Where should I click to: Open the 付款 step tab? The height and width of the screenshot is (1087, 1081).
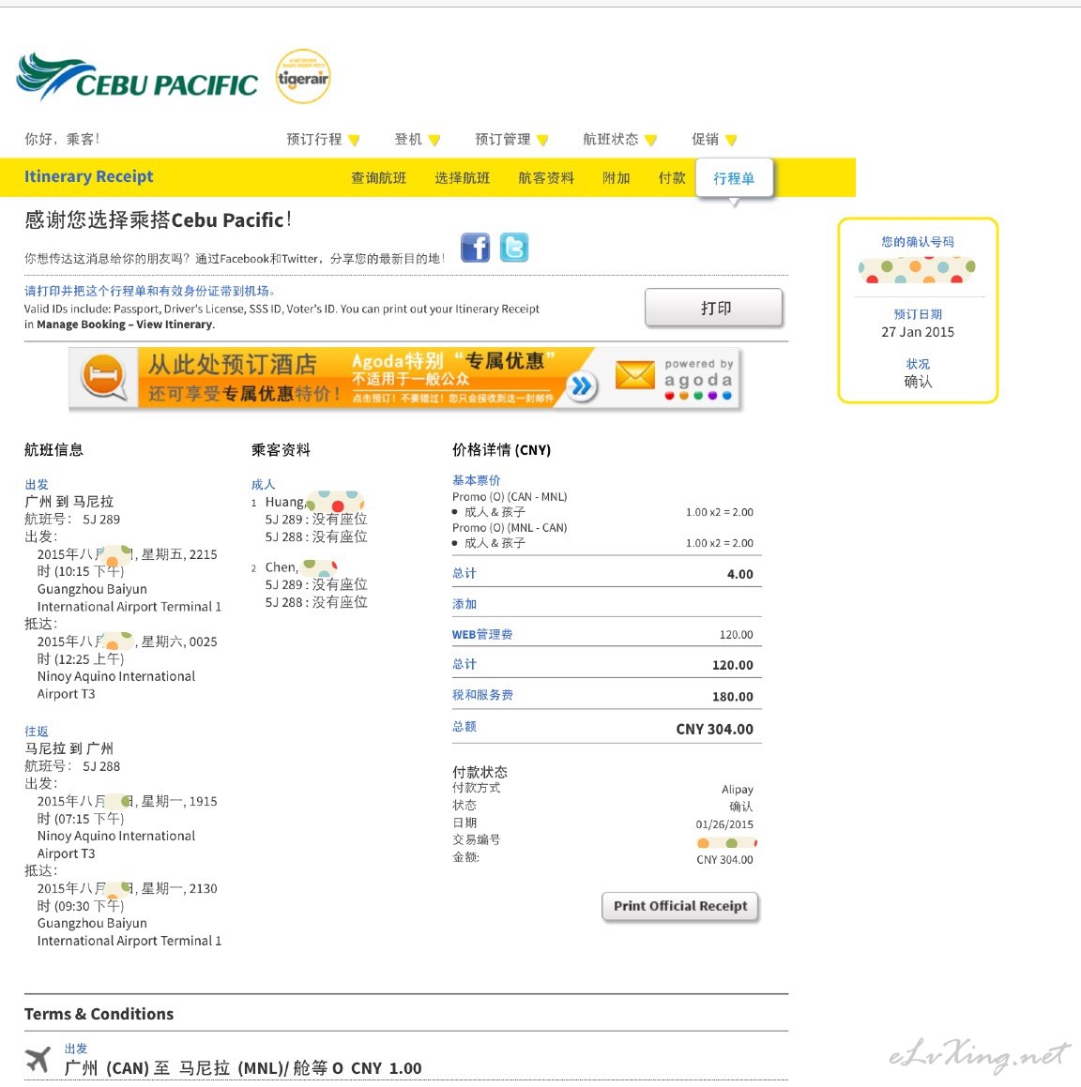672,178
